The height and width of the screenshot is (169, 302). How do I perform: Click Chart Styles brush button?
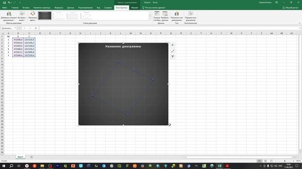[x=173, y=51]
